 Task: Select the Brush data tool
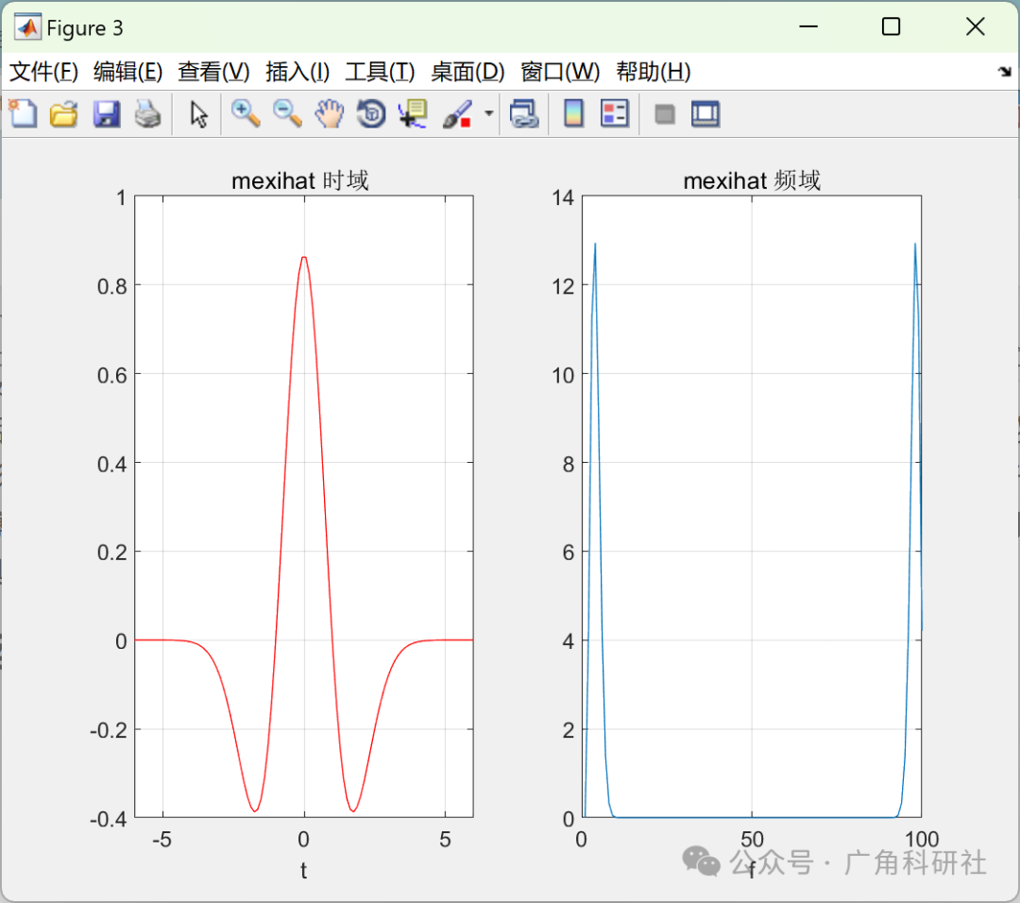tap(457, 114)
